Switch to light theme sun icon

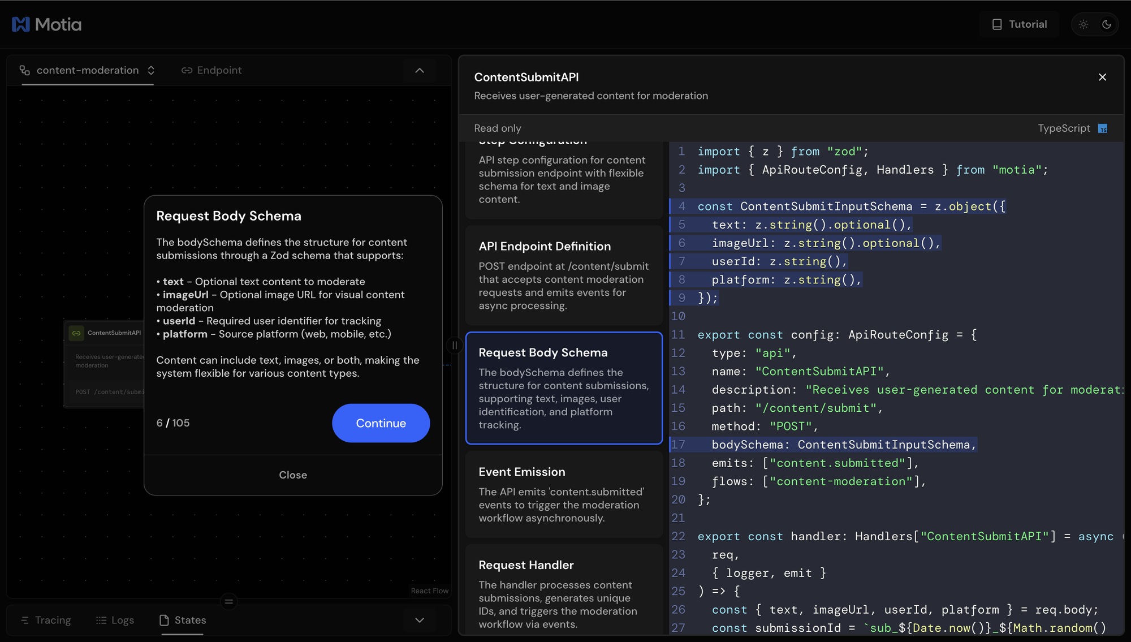click(1083, 24)
